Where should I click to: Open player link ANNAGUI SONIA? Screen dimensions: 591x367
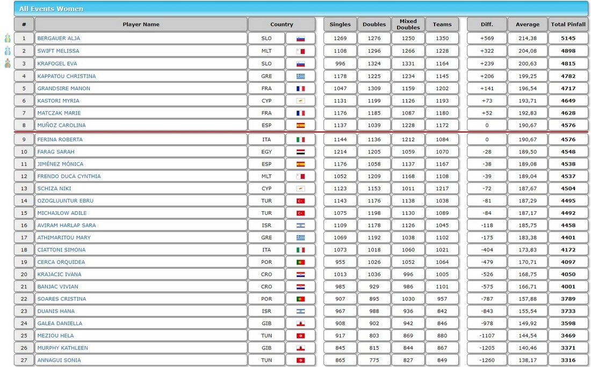coord(59,360)
